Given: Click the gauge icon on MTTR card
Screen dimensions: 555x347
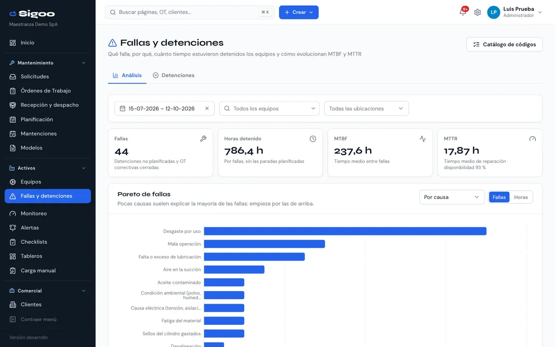Looking at the screenshot, I should point(532,139).
